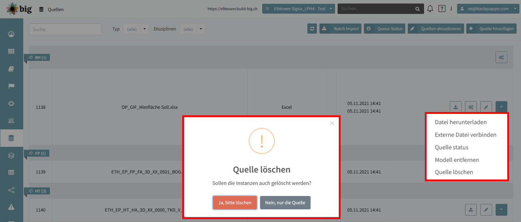Screen dimensions: 521x222
Task: Select the puzzle piece icon in sidebar
Action: coord(11,103)
